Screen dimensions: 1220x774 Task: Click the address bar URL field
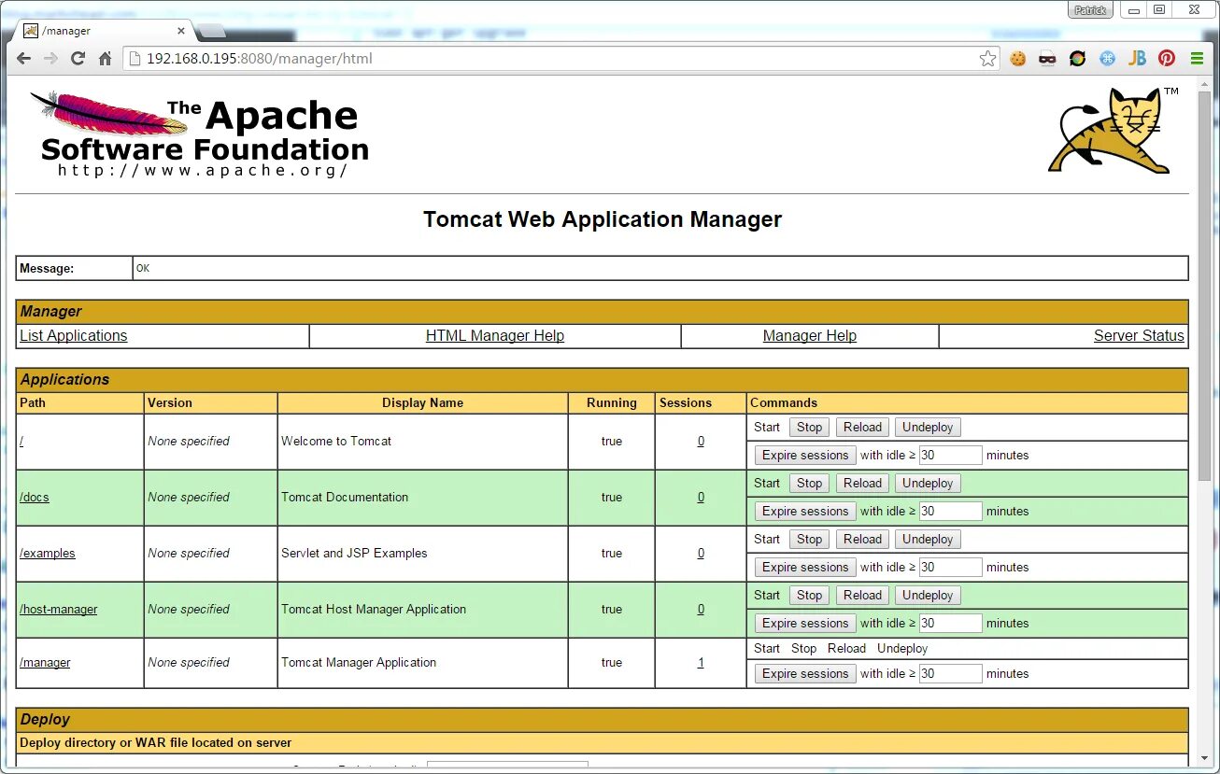560,59
